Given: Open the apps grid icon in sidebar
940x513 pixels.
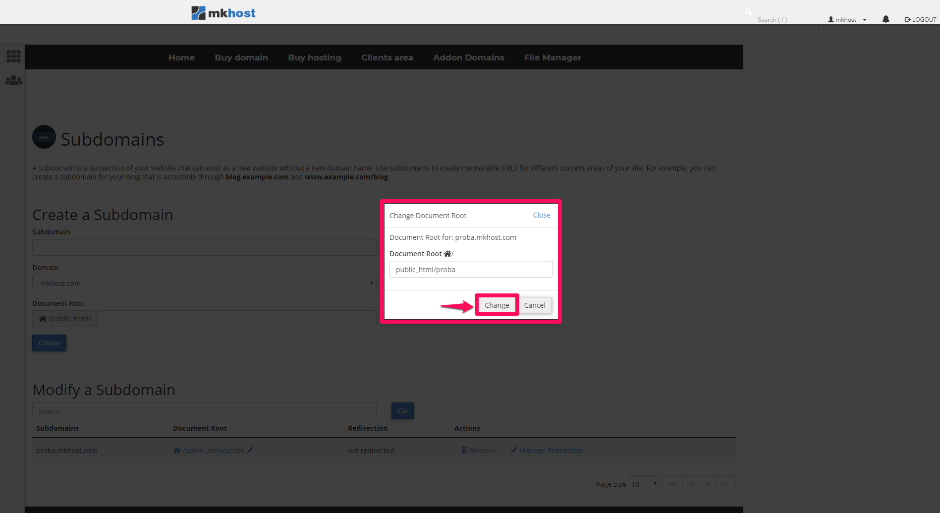Looking at the screenshot, I should (x=13, y=56).
